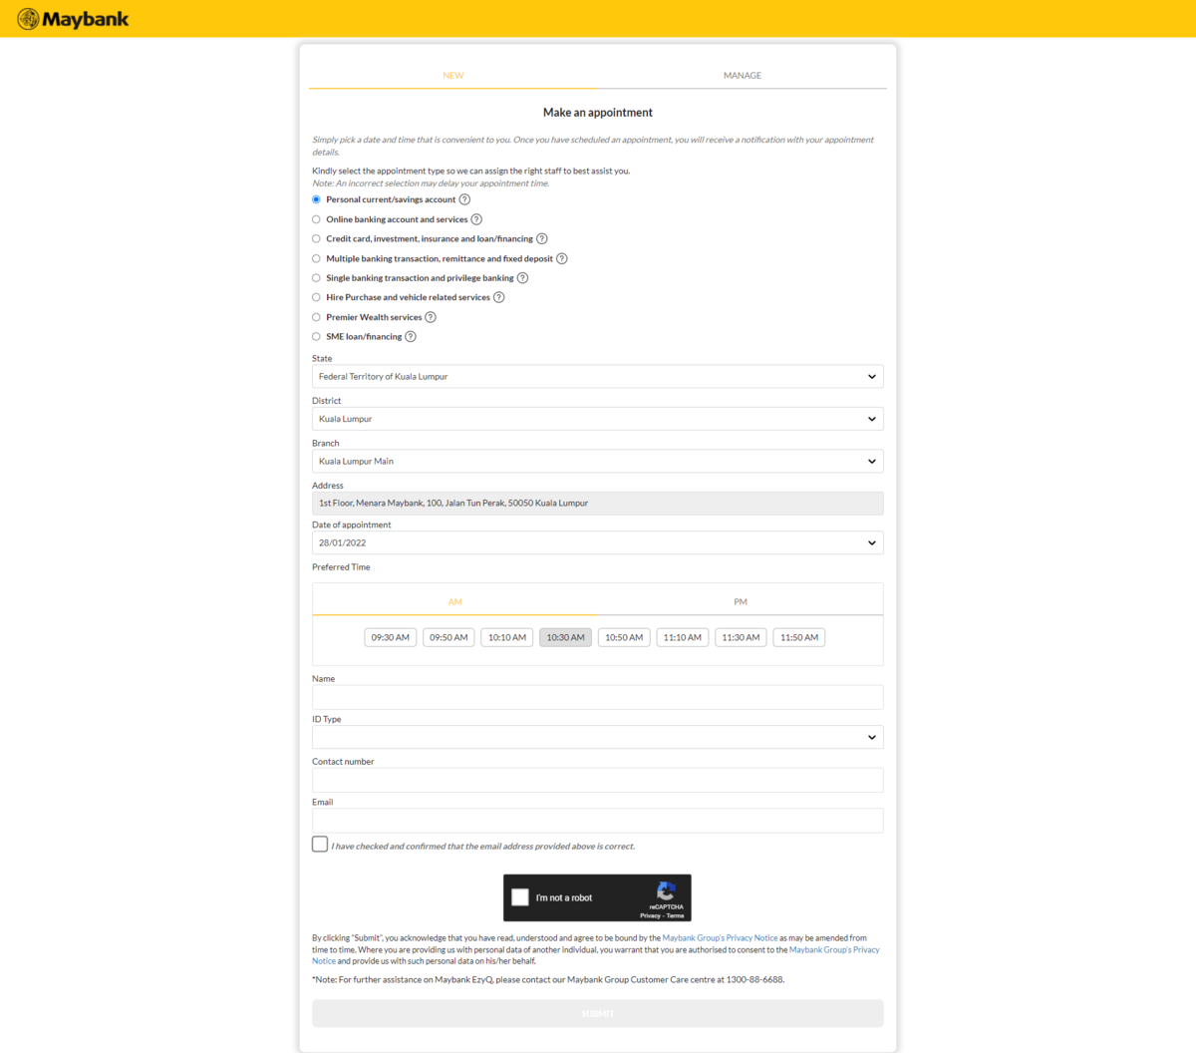Select Multiple banking transaction radio
The image size is (1196, 1053).
click(316, 258)
